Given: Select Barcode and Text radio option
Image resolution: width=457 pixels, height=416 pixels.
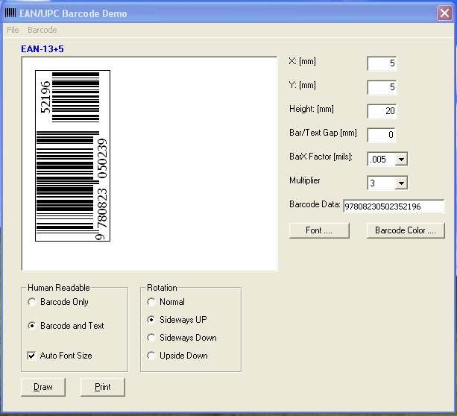Looking at the screenshot, I should coord(31,326).
